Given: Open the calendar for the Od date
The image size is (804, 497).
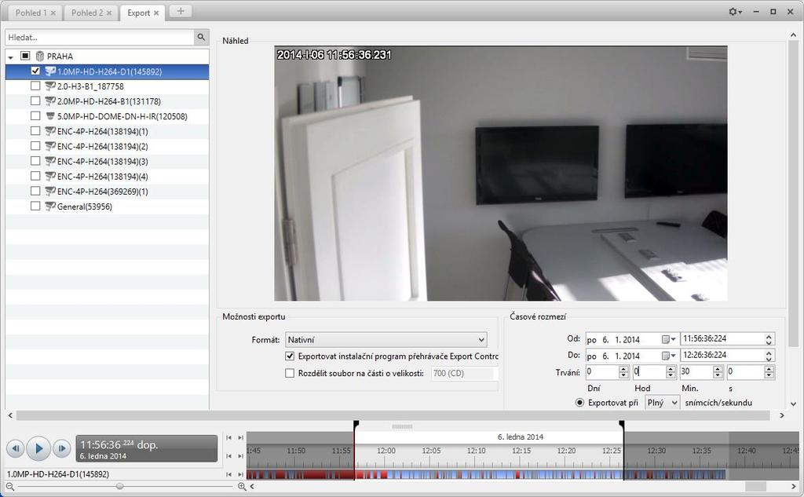Looking at the screenshot, I should (669, 339).
